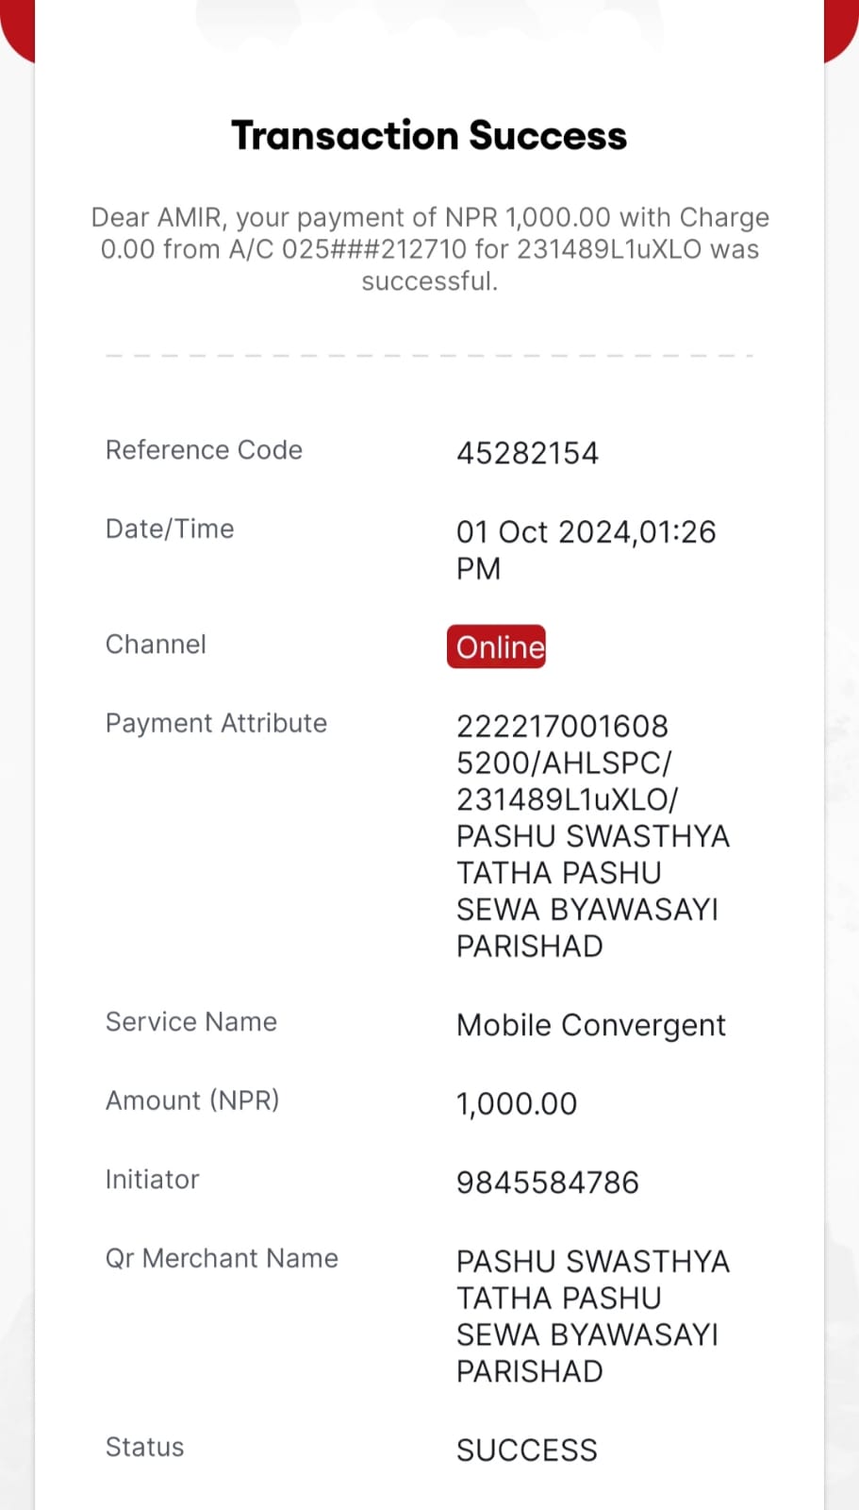Select the red Online channel badge
The height and width of the screenshot is (1510, 859).
point(496,646)
